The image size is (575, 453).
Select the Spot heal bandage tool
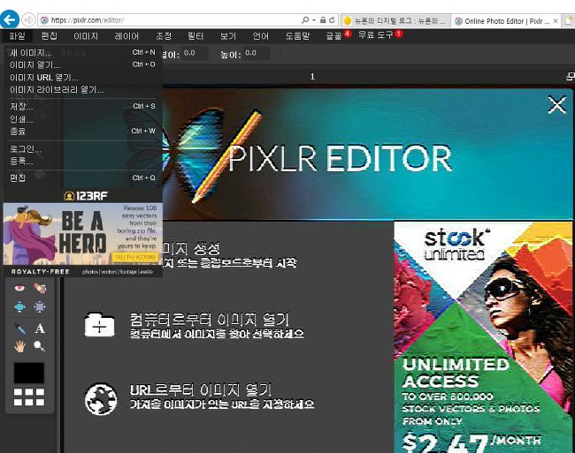(40, 289)
